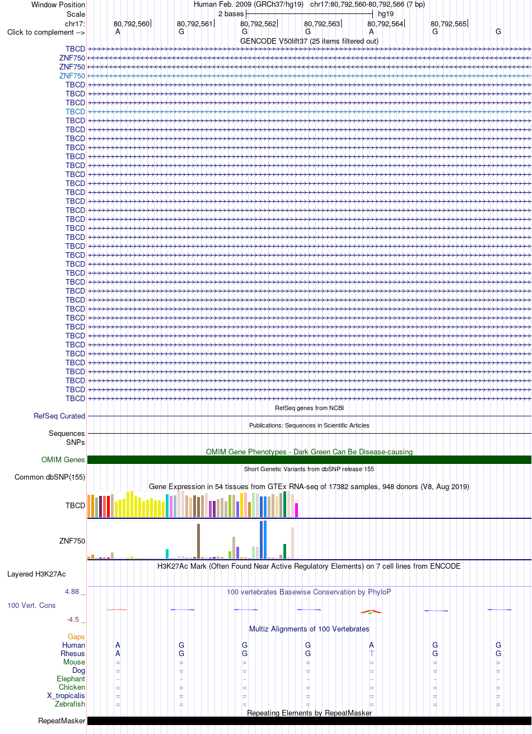532x734 pixels.
Task: Click the 80,792,565 ruler position
Action: (449, 24)
